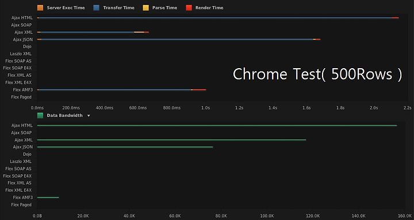
Task: Click the Ajax HTML timing bar
Action: 218,18
